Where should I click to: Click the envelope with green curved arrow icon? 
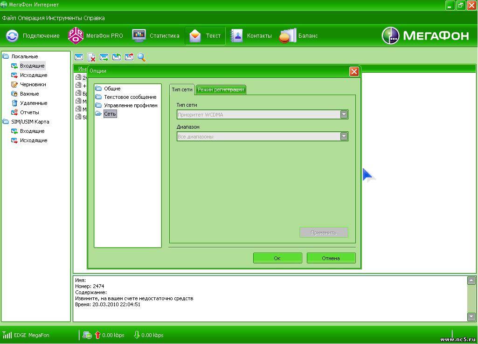click(x=117, y=57)
